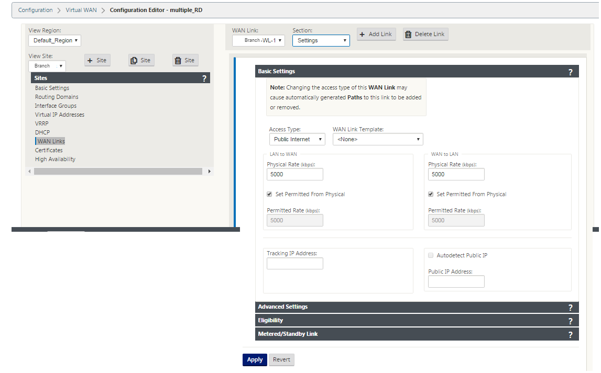
Task: Click the WAN to LAN Physical Rate field
Action: [x=456, y=174]
